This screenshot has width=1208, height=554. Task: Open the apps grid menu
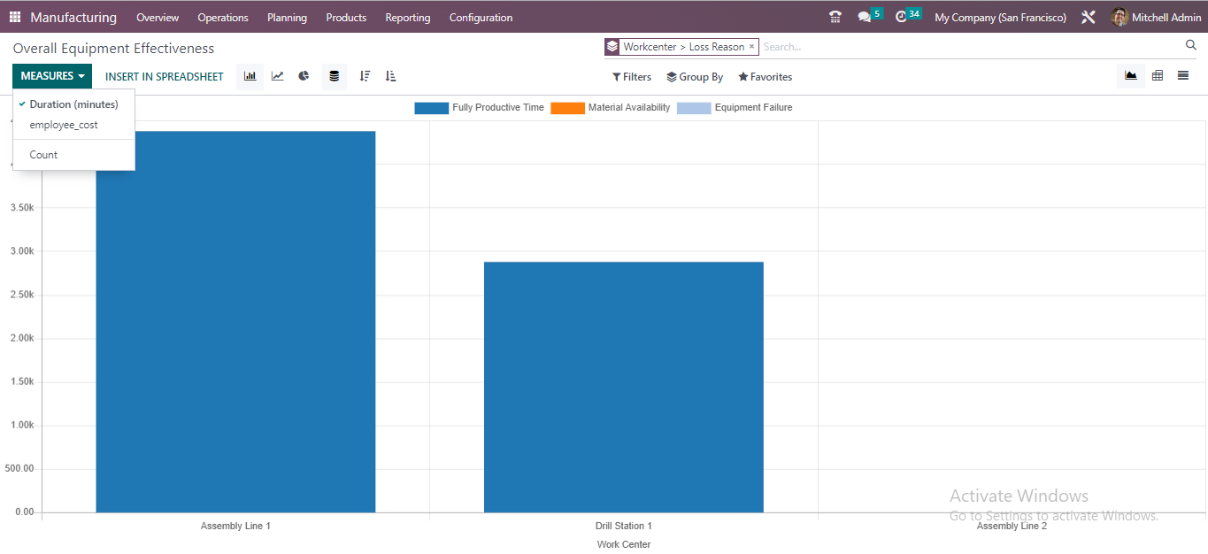pos(13,16)
